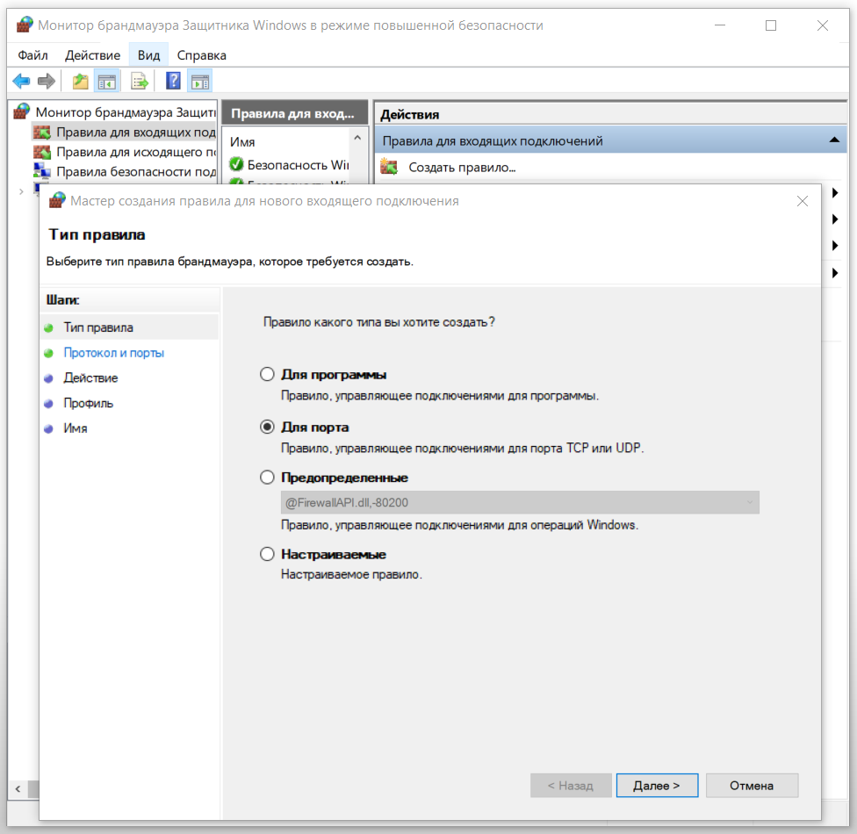Choose the Предопределенные rule type option
This screenshot has width=857, height=834.
coord(268,478)
